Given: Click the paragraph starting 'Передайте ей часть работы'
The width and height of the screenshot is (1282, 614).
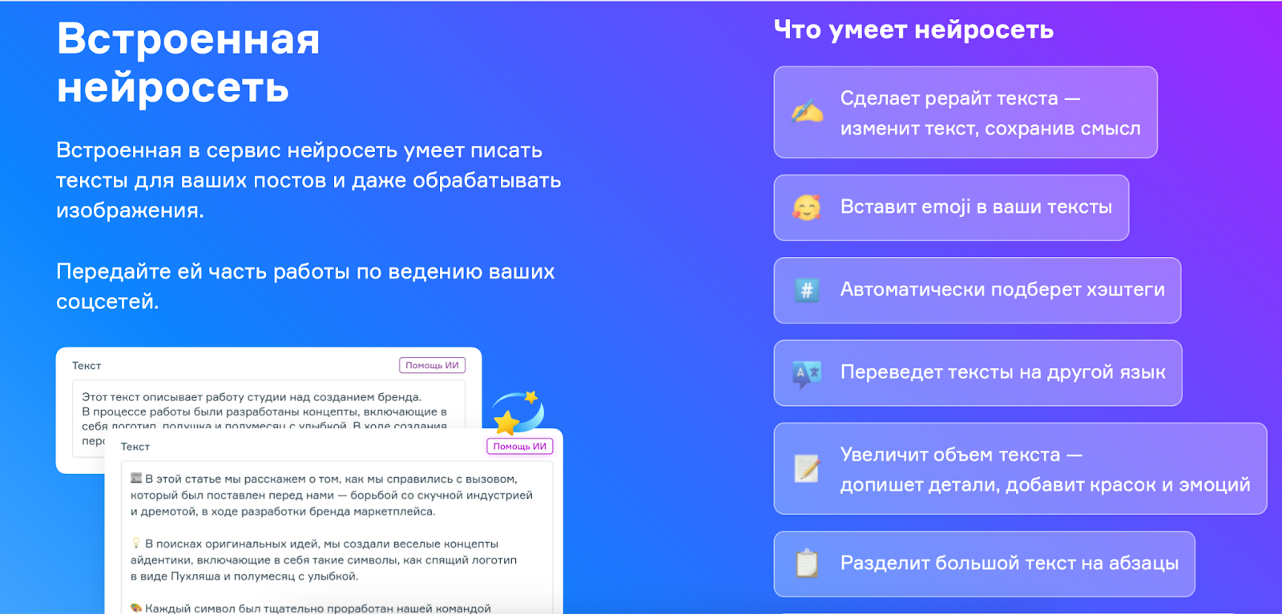Looking at the screenshot, I should [305, 287].
